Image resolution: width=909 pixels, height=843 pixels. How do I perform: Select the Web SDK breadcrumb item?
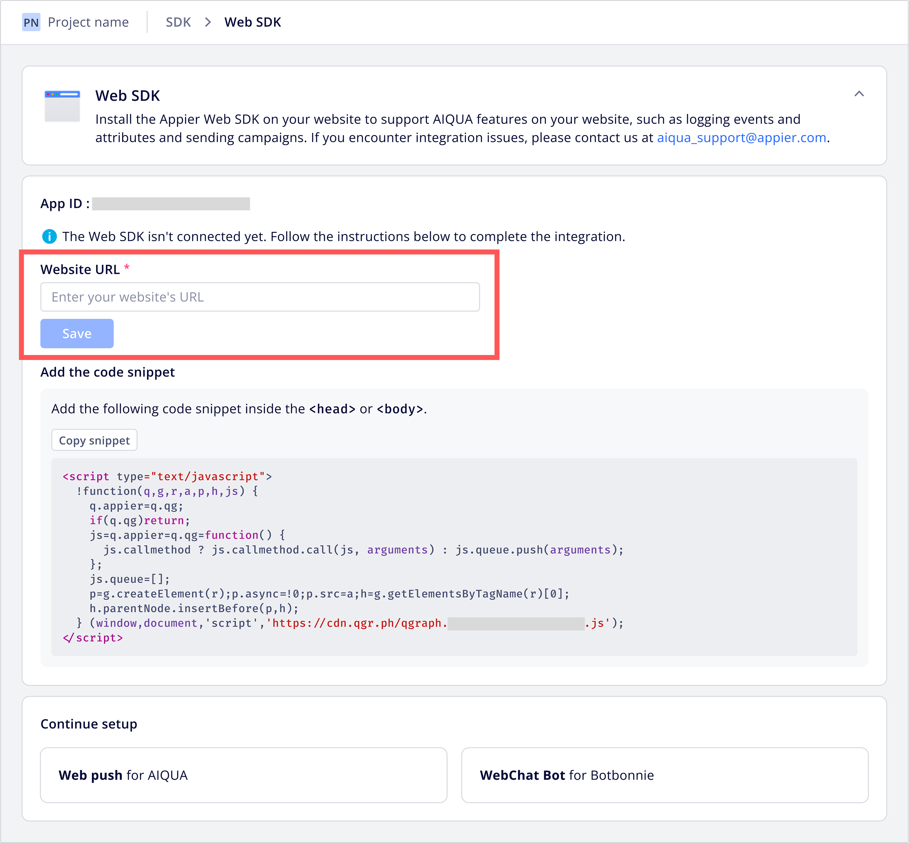tap(252, 22)
